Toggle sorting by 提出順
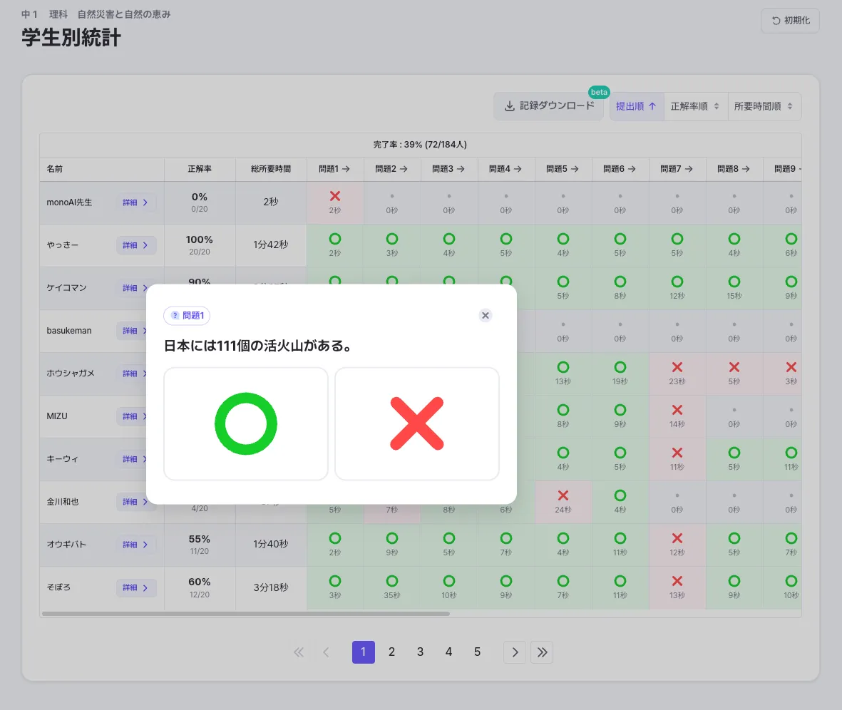The height and width of the screenshot is (710, 842). [636, 106]
